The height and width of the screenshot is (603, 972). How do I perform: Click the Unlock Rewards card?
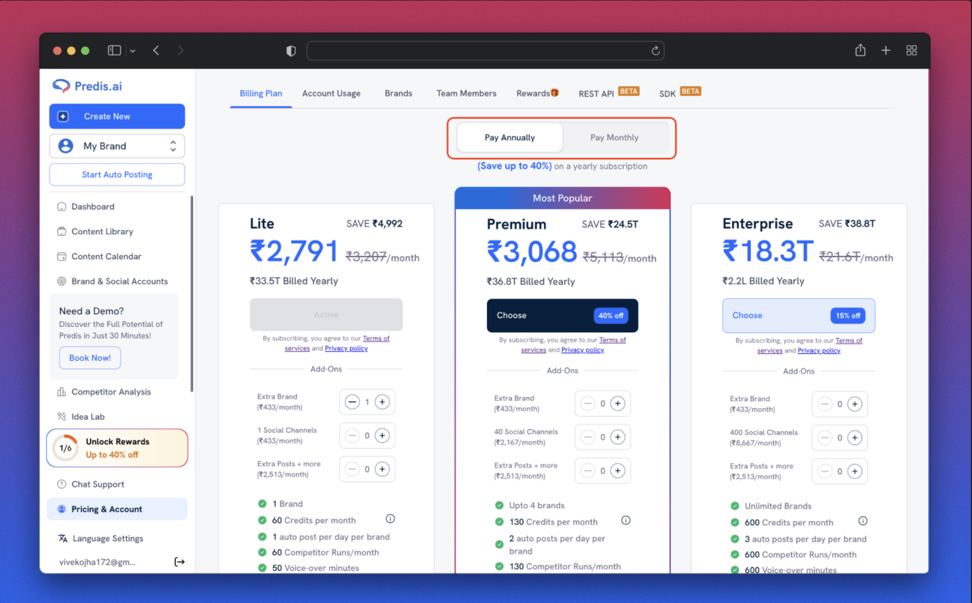tap(117, 448)
